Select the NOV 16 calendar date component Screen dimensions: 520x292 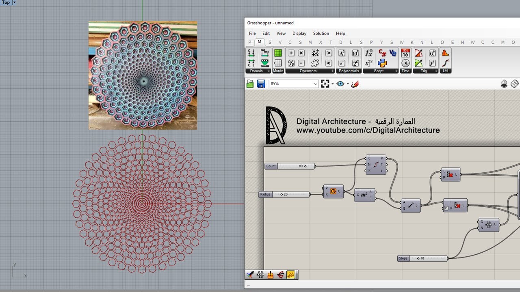405,53
